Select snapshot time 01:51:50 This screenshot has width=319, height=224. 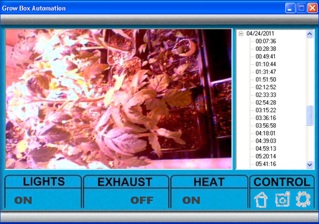(x=266, y=80)
